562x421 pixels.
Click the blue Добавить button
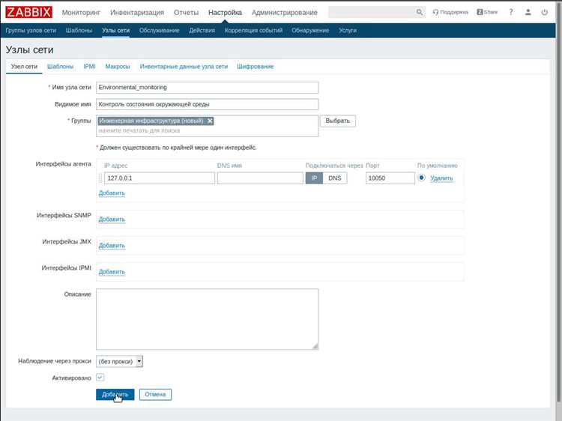[115, 395]
